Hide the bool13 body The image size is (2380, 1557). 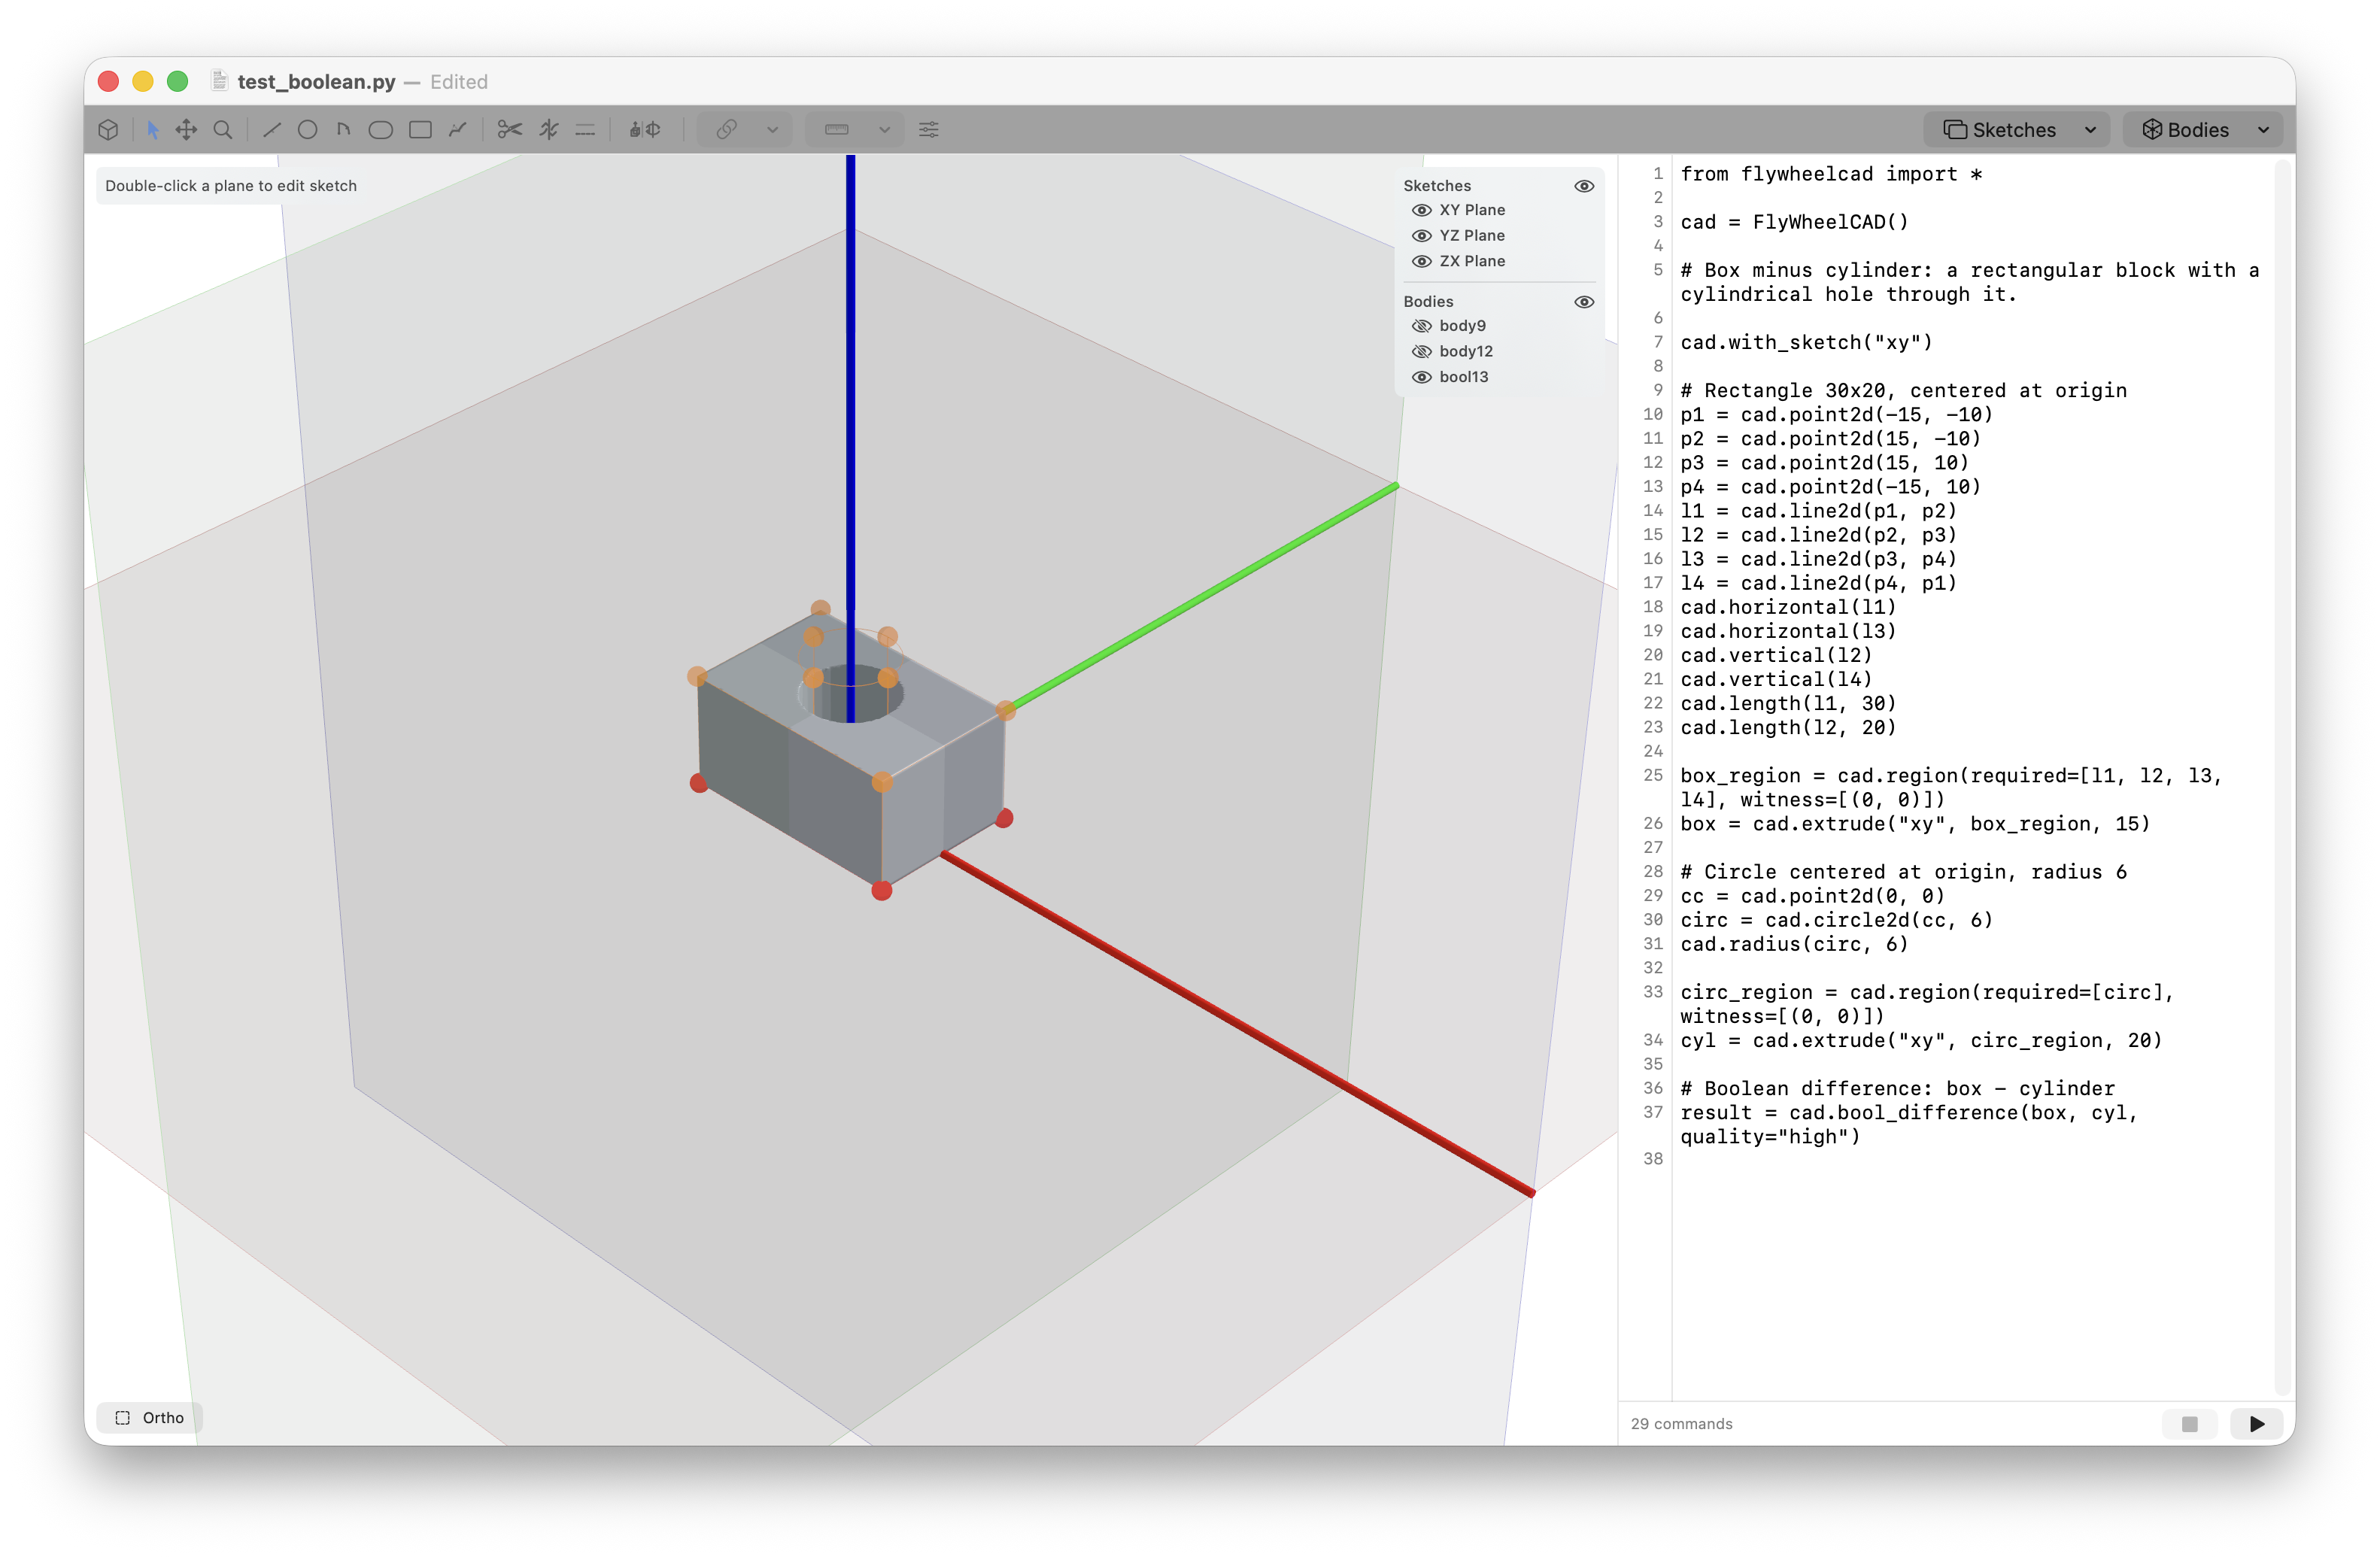1421,377
